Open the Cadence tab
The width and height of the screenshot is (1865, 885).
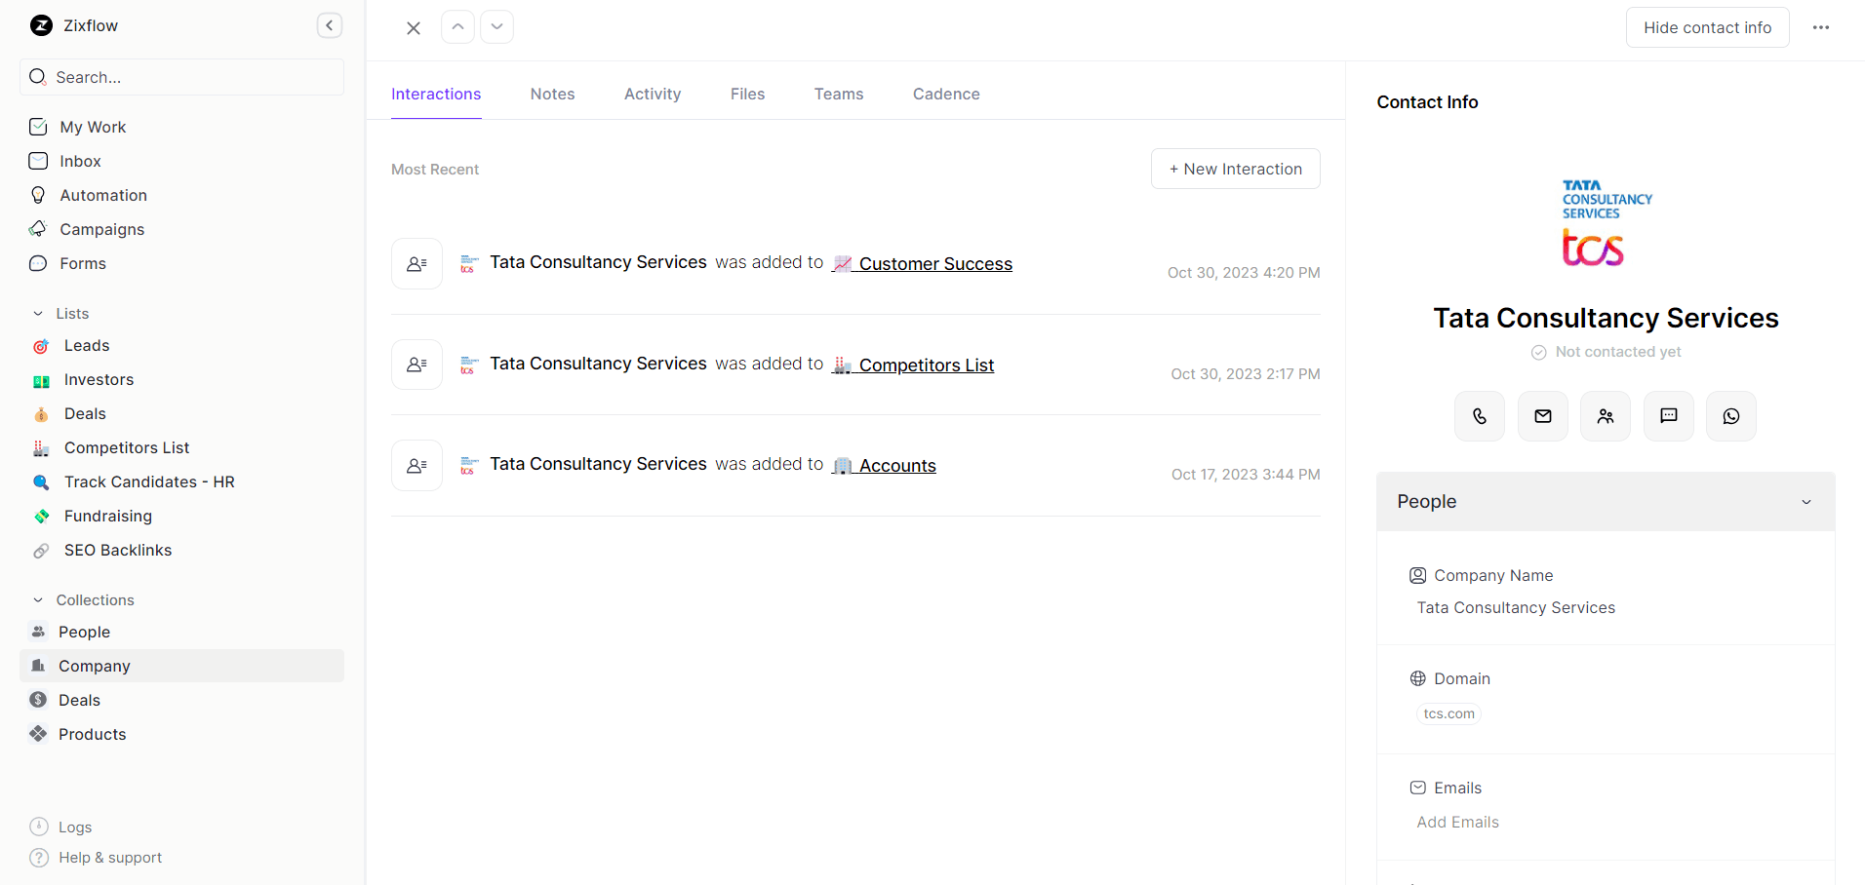[946, 94]
